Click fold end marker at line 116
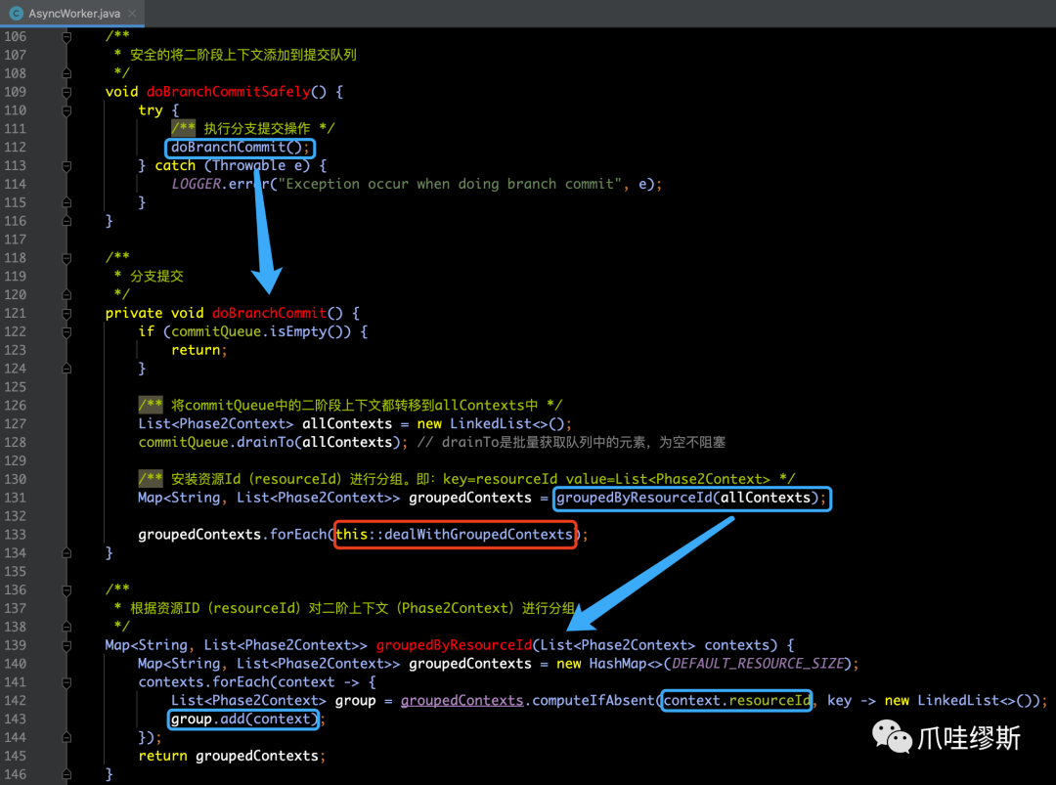The width and height of the screenshot is (1056, 785). [x=66, y=221]
